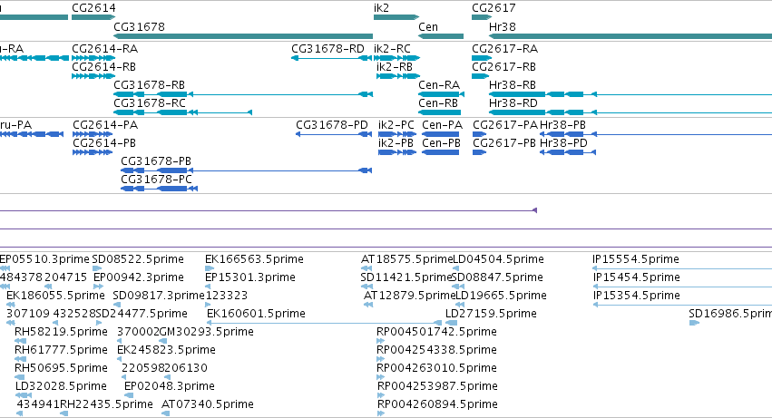
Task: Open transcript Cen-RA
Action: tap(439, 84)
